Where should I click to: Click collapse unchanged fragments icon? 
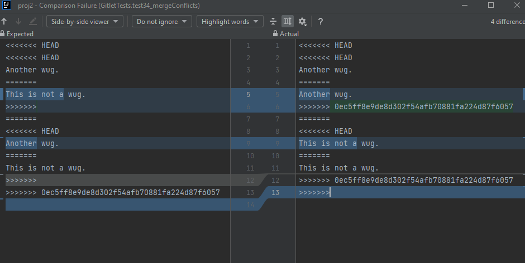pyautogui.click(x=273, y=21)
